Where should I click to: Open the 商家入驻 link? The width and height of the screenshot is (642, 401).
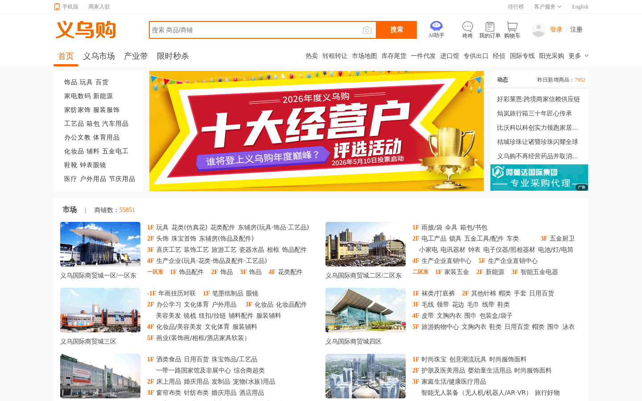coord(99,7)
